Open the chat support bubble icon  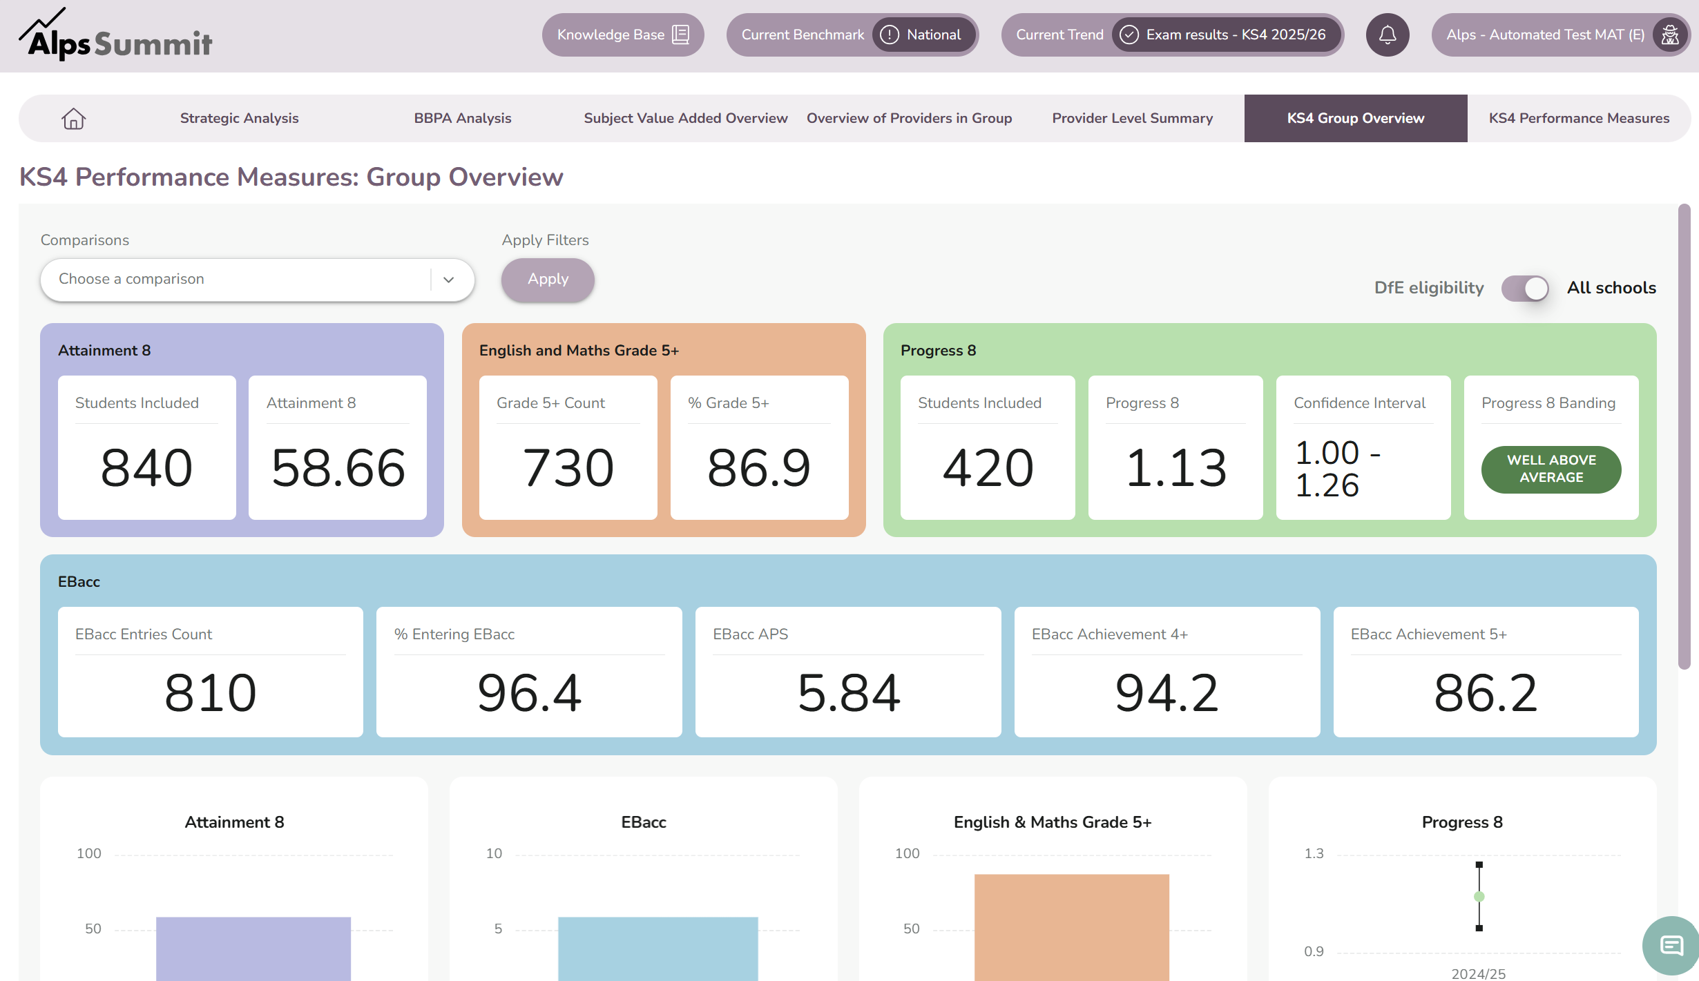coord(1671,945)
